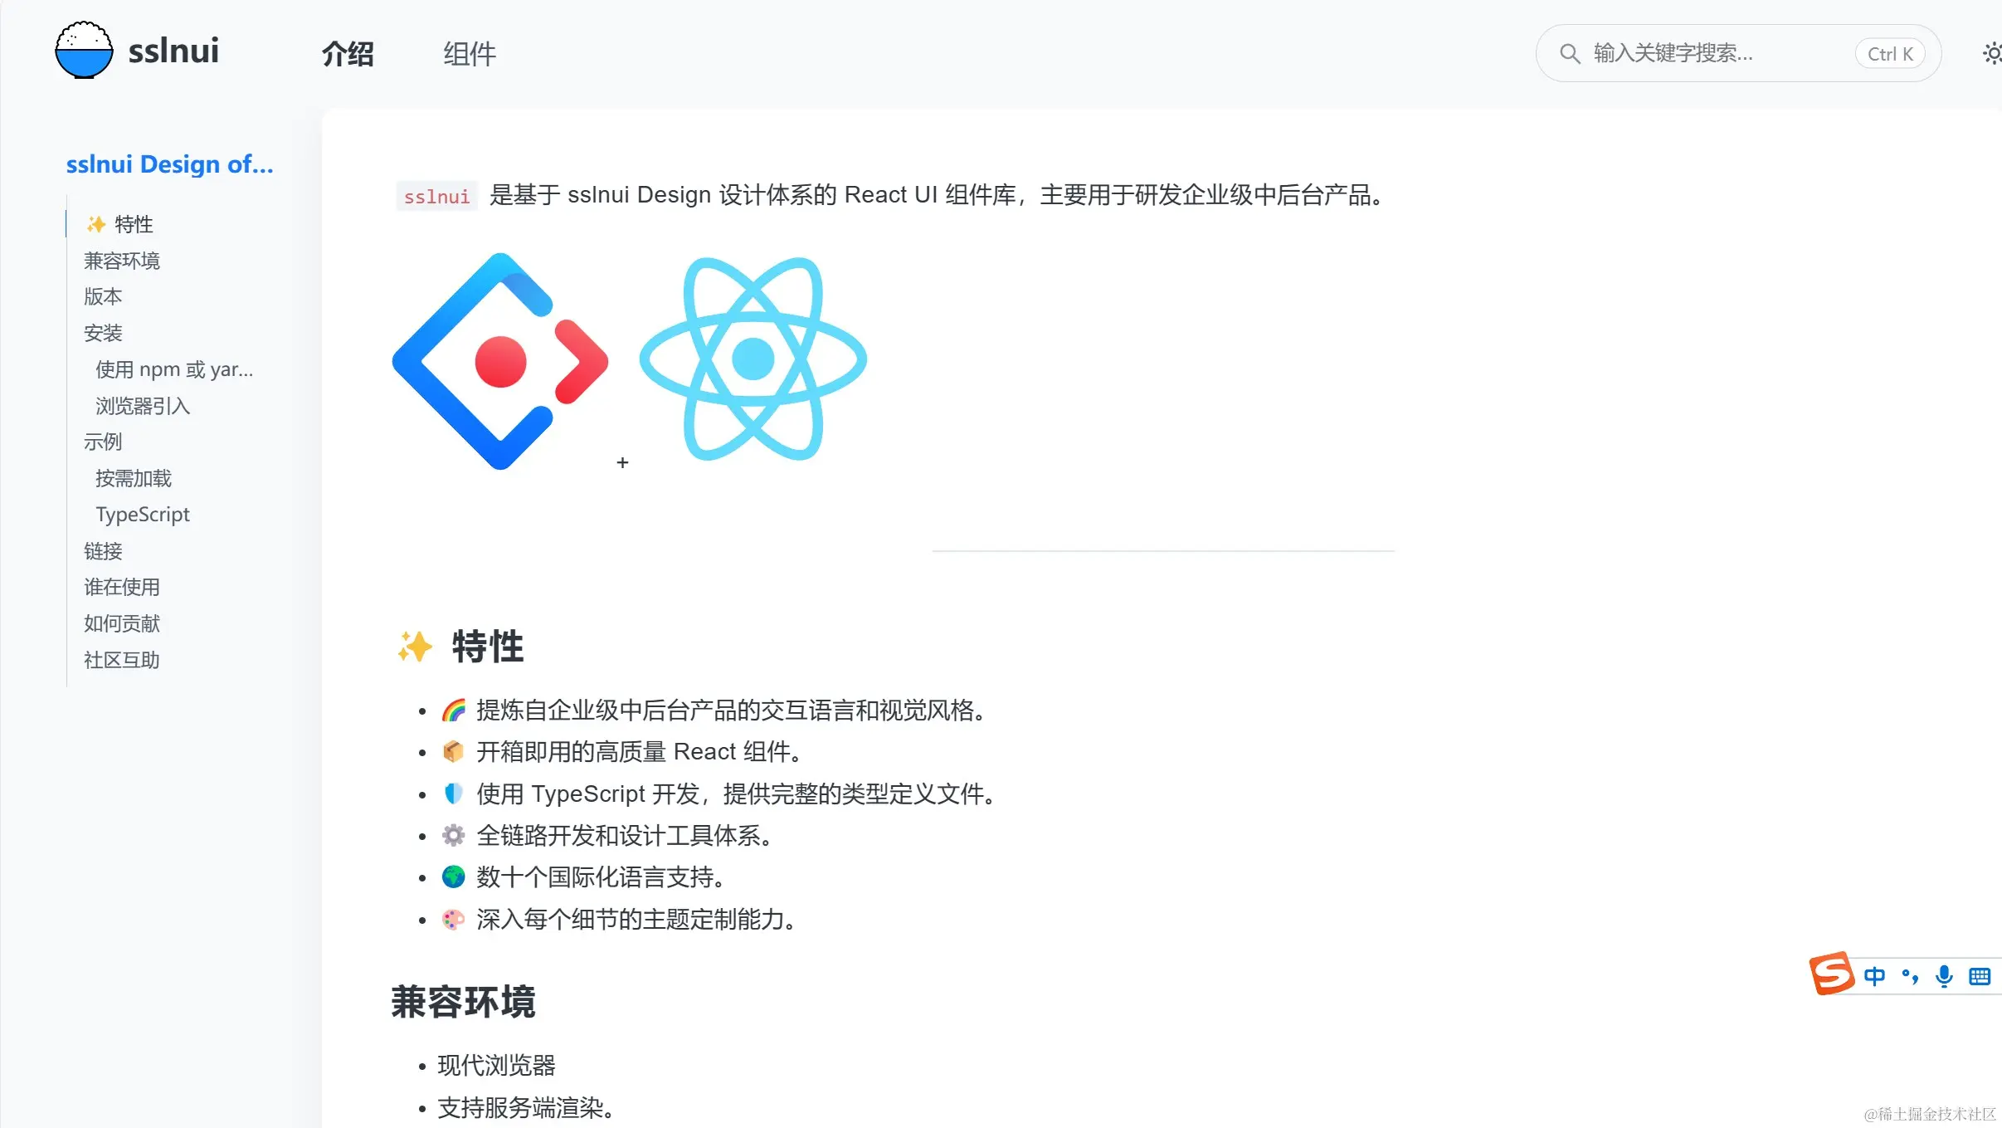Toggle Chinese/English mode in Sogou bar
The width and height of the screenshot is (2002, 1128).
coord(1874,976)
